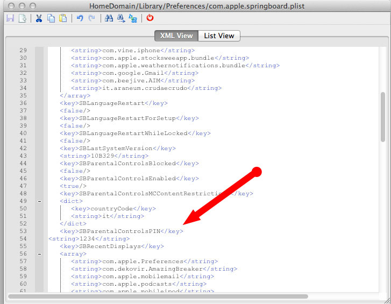Image resolution: width=391 pixels, height=304 pixels.
Task: Click the SBLanguageRestartForSetup key line
Action: (x=129, y=118)
